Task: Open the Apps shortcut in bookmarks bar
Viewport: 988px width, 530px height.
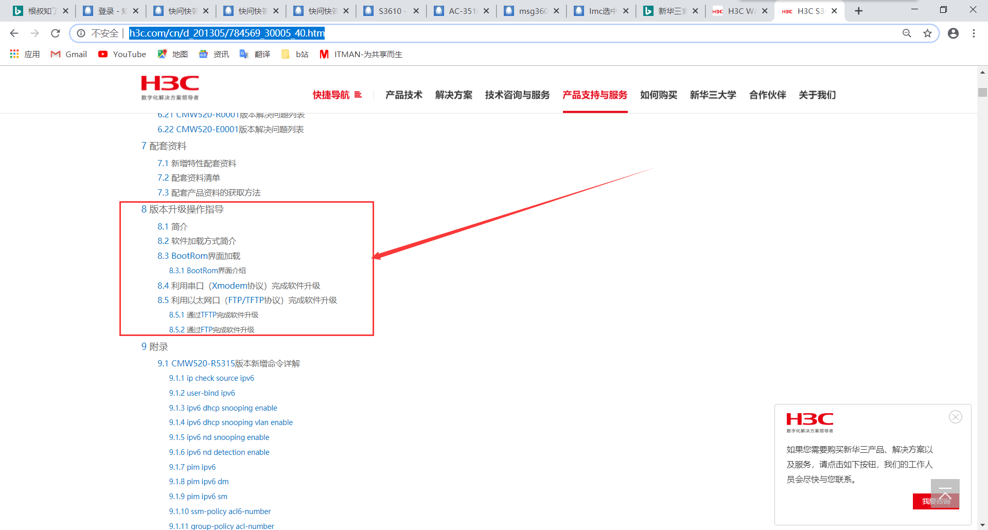Action: click(25, 54)
